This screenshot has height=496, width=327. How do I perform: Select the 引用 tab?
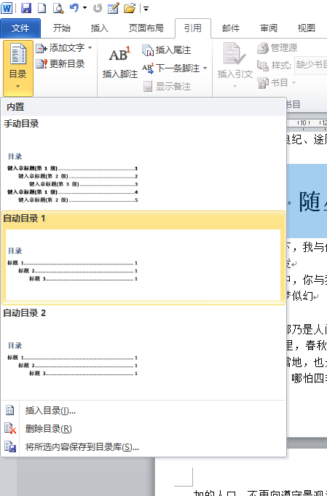pyautogui.click(x=193, y=28)
